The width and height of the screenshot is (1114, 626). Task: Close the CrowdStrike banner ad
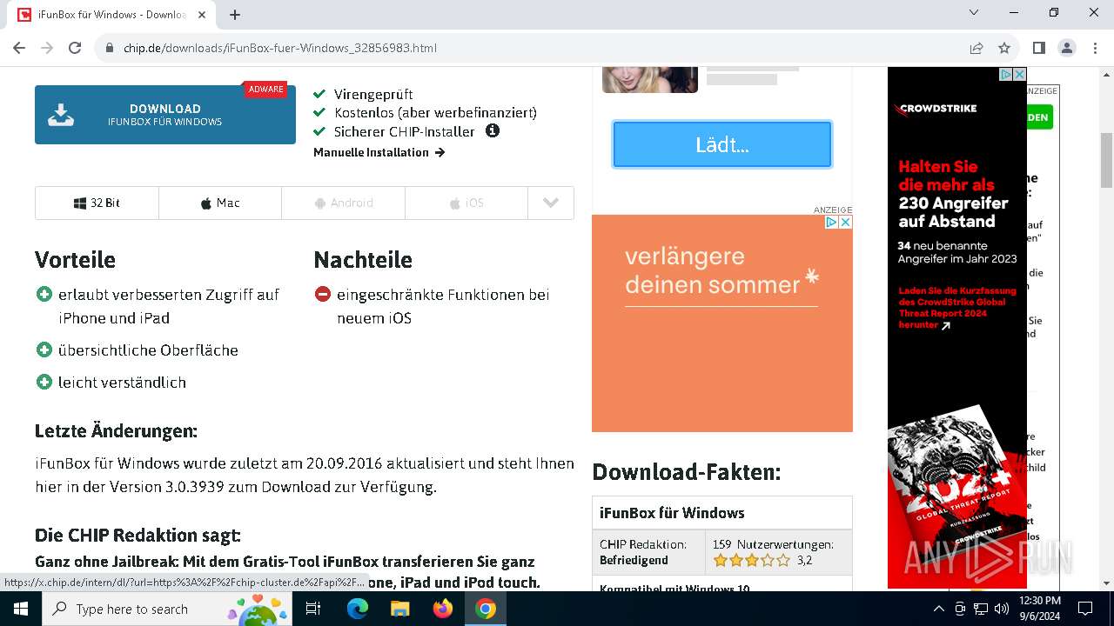tap(1020, 75)
